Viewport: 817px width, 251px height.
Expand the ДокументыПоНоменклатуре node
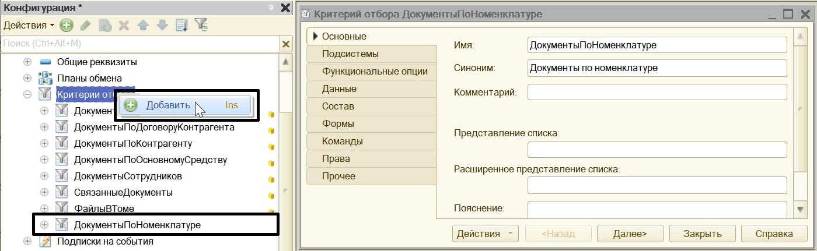[x=44, y=225]
